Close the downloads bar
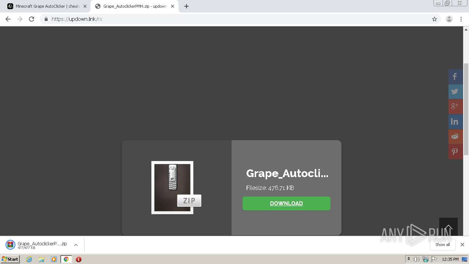The image size is (469, 264). 462,245
